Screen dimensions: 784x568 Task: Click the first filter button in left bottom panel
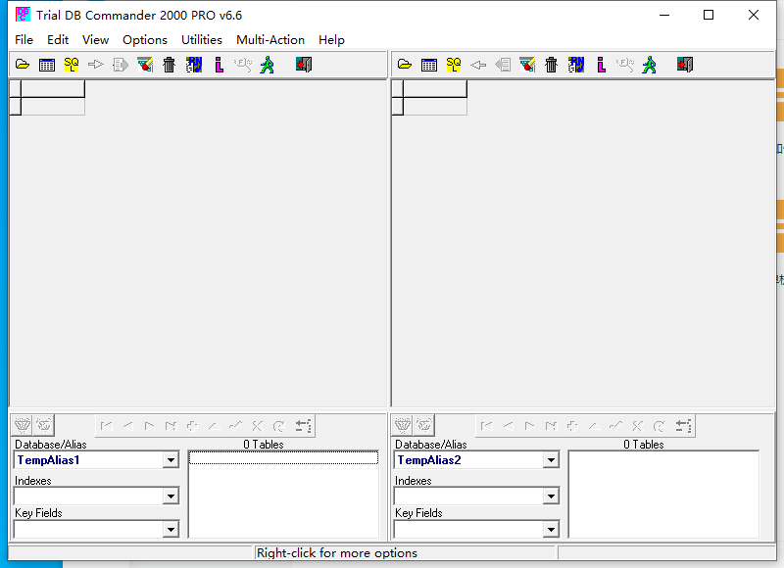[23, 426]
